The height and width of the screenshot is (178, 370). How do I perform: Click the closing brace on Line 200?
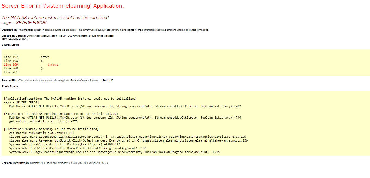coord(41,68)
